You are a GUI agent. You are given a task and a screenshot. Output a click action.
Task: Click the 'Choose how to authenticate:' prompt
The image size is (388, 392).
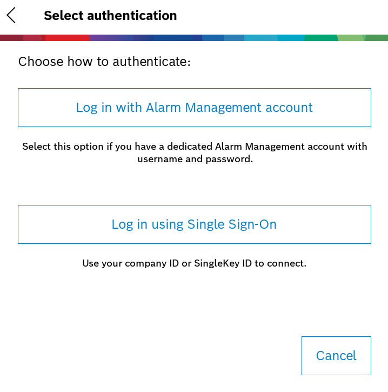(x=104, y=62)
